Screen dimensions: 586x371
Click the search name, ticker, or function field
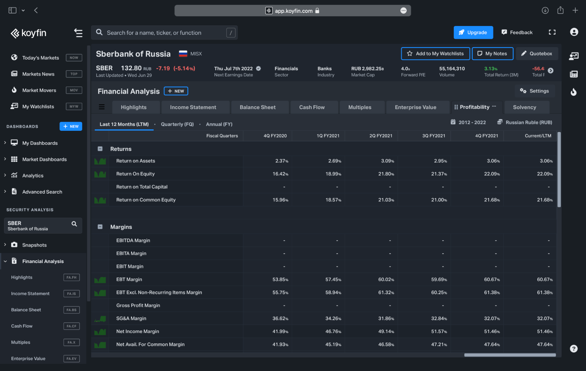[164, 32]
